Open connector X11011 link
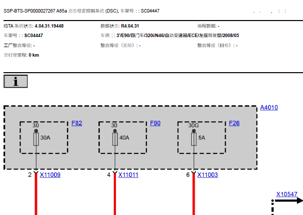 point(128,175)
